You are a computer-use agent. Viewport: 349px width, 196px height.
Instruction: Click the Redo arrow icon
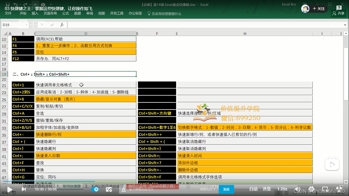click(x=25, y=4)
